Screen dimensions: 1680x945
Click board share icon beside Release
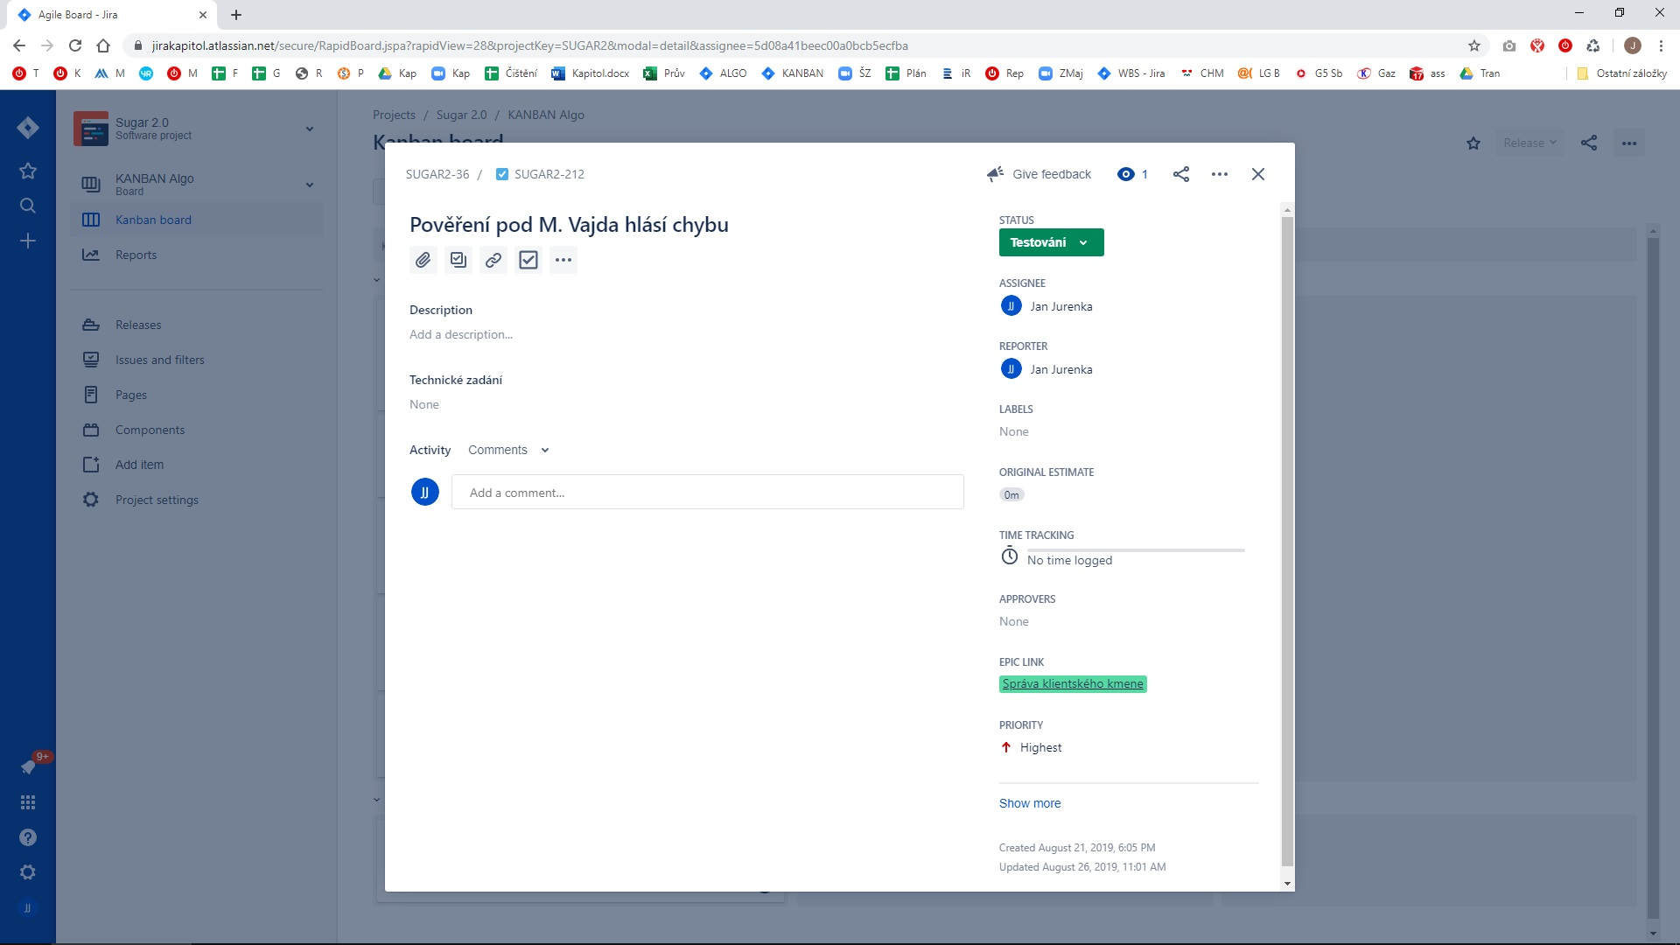pos(1589,143)
